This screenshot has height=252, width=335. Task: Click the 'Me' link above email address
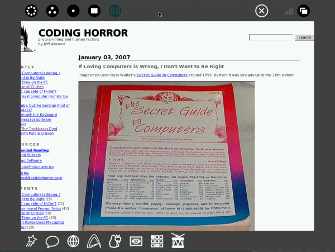pos(25,173)
